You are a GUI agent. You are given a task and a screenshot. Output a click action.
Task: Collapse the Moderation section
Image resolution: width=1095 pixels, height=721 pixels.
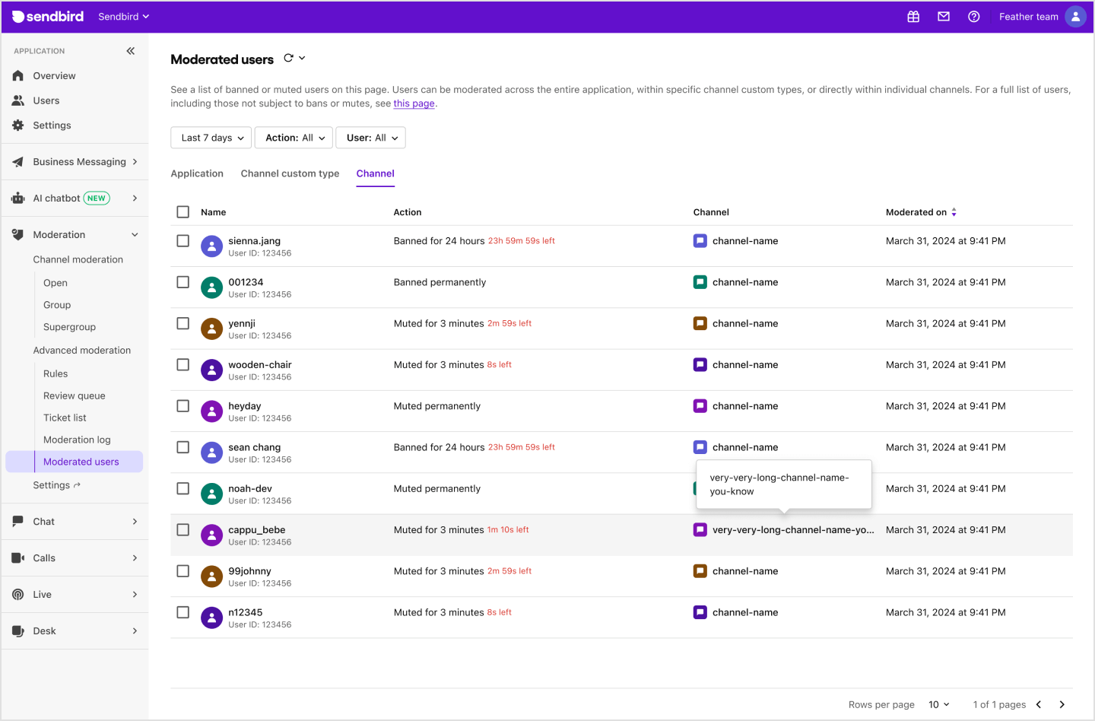[75, 235]
